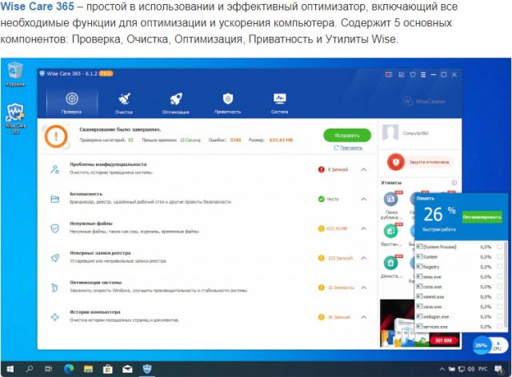Image resolution: width=512 pixels, height=377 pixels.
Task: Show hidden tray icons chevron
Action: [442, 369]
